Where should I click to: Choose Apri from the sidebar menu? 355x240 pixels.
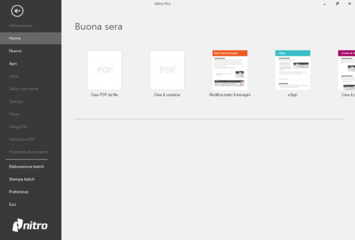[31, 63]
